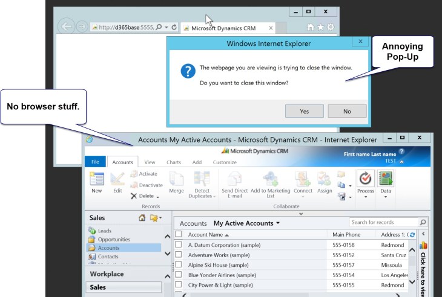
Task: Click the refresh icon in address bar
Action: 174,27
